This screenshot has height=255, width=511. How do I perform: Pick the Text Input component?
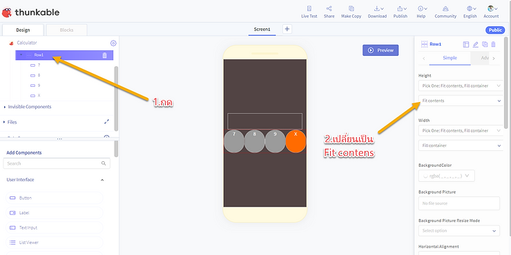54,227
